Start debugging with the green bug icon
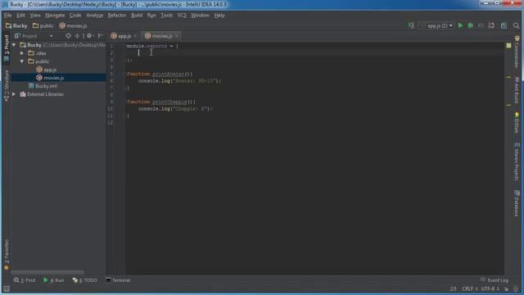524x295 pixels. tap(470, 25)
